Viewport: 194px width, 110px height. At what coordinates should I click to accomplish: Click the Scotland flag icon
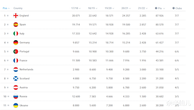click(16, 79)
